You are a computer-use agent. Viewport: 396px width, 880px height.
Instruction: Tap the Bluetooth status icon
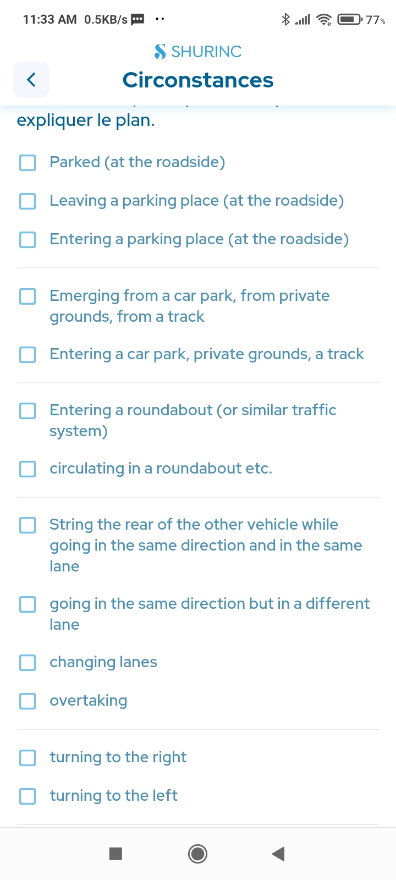(x=285, y=20)
